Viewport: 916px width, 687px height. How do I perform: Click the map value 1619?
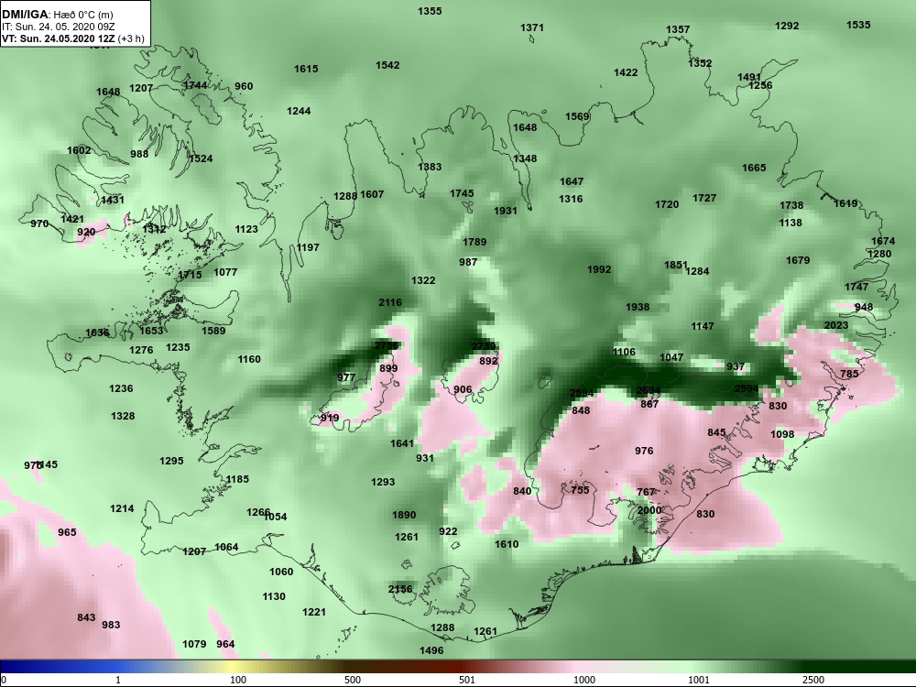(x=845, y=203)
